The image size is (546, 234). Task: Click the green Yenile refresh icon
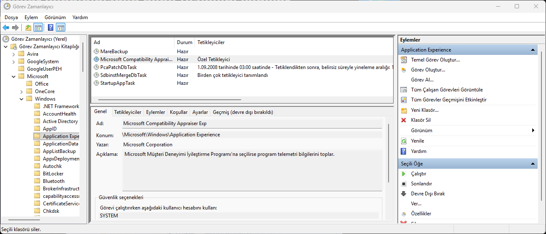pos(404,141)
